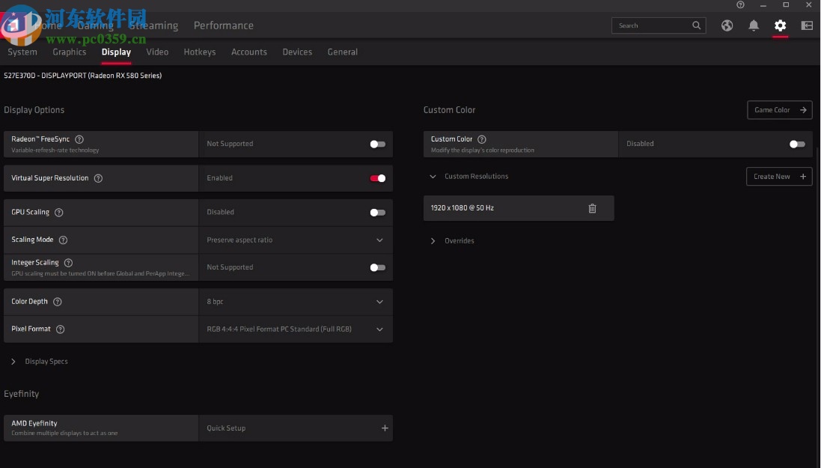
Task: Click help icon next to Pixel Format
Action: (x=61, y=329)
